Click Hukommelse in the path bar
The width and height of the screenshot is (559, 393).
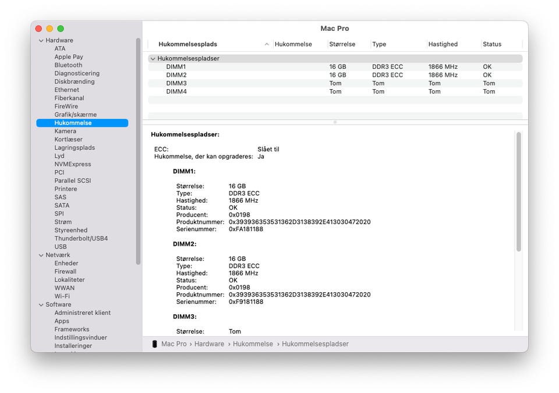coord(253,344)
